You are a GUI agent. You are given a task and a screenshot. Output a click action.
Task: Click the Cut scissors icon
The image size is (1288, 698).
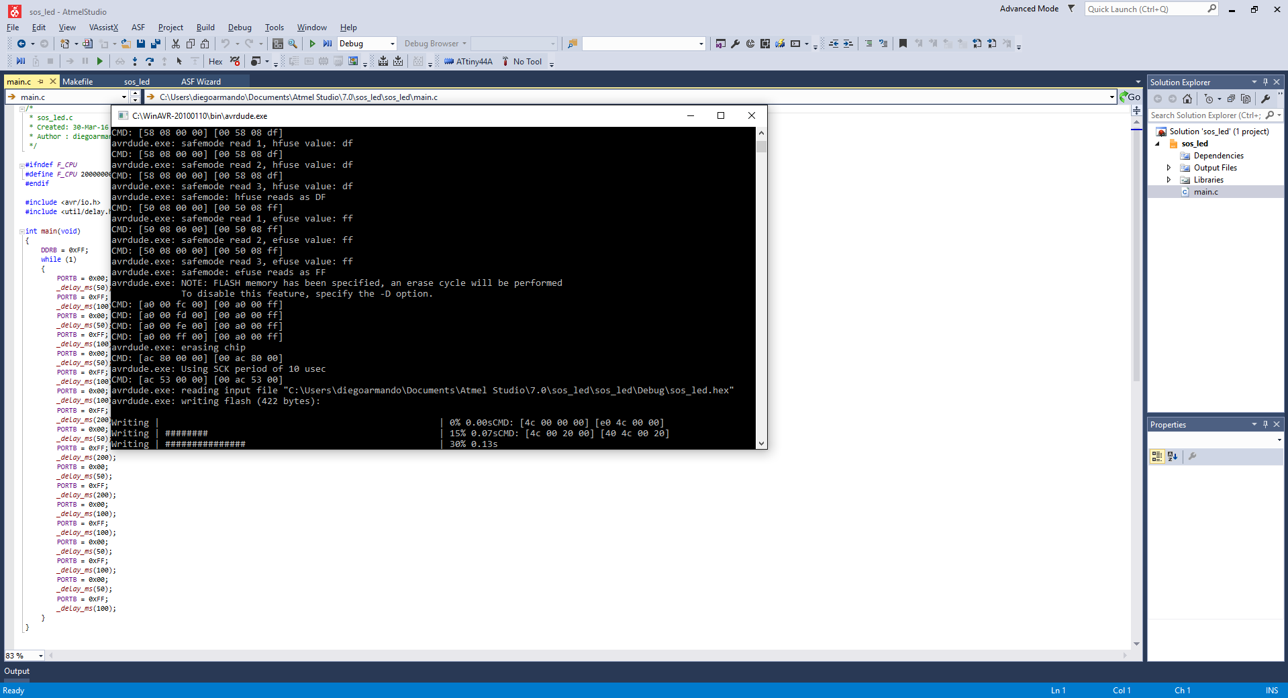[176, 44]
